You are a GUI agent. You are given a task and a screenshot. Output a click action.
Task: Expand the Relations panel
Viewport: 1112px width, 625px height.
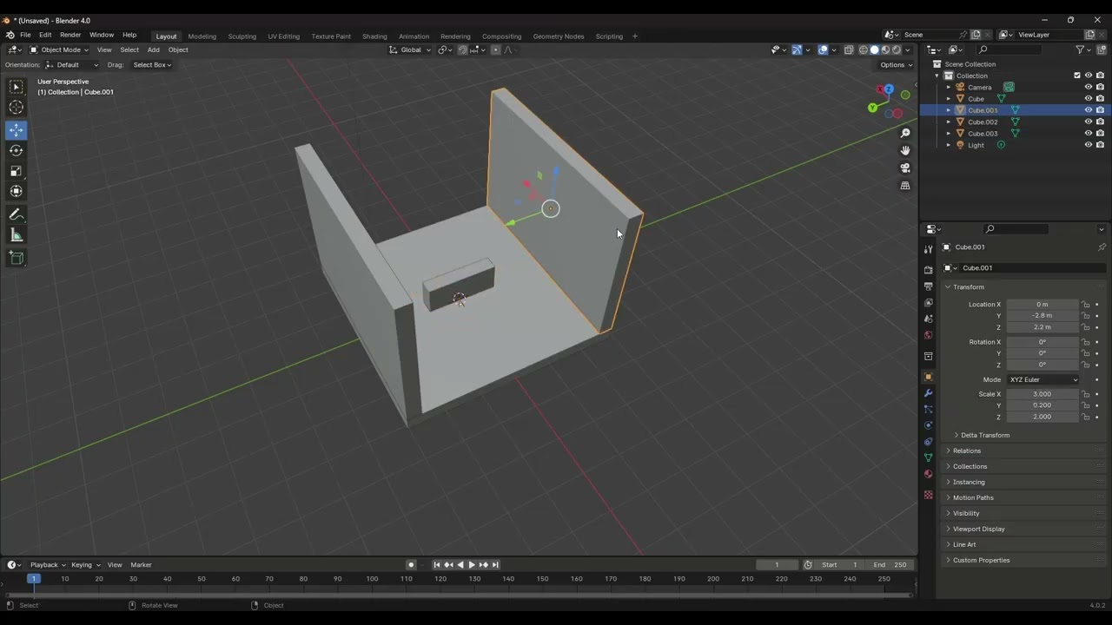click(x=966, y=451)
